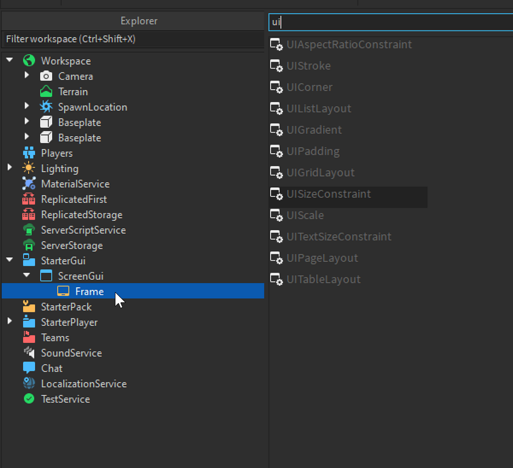Expand the SpawnLocation node arrow

pos(27,106)
